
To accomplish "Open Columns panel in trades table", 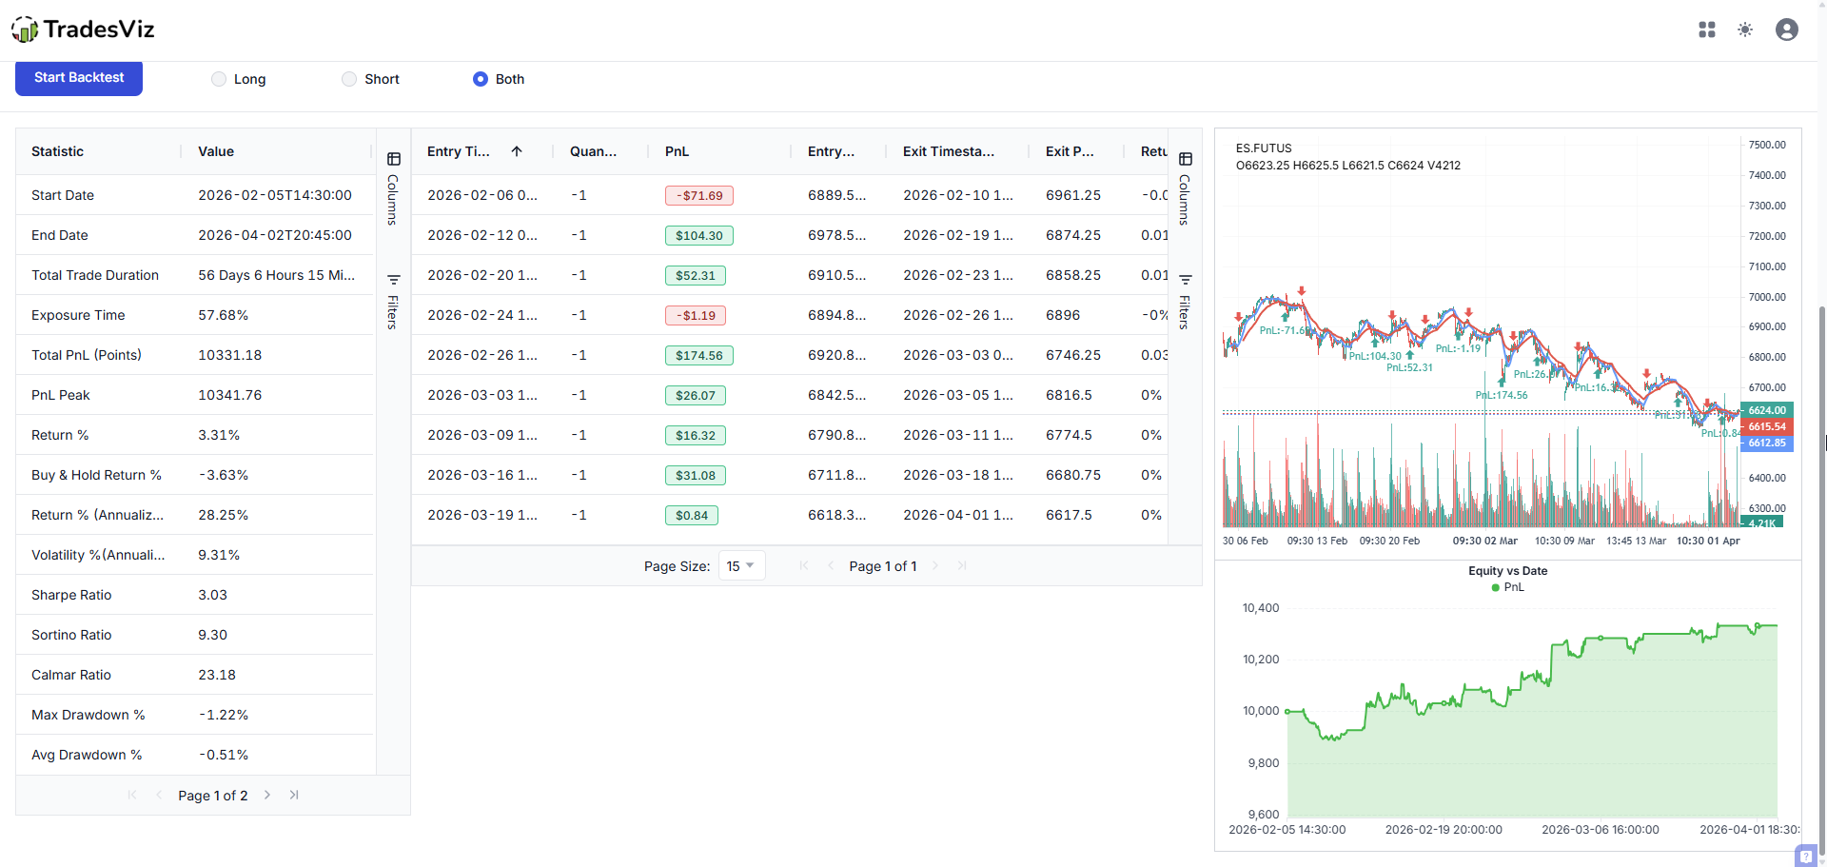I will tap(1185, 187).
